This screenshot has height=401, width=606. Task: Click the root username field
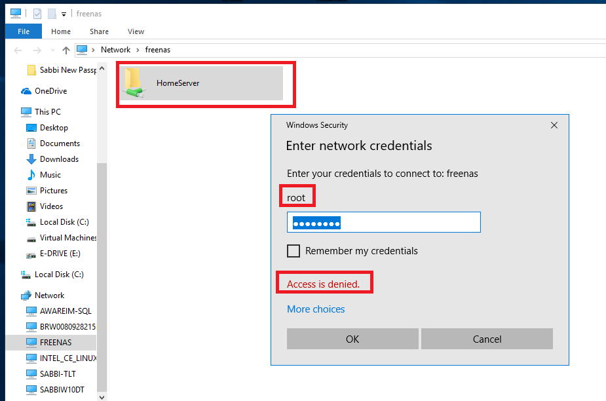296,198
